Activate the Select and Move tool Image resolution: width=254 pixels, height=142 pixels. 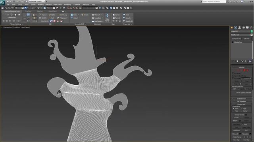point(38,8)
